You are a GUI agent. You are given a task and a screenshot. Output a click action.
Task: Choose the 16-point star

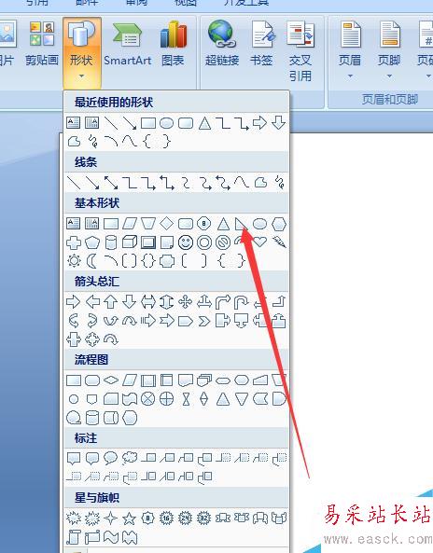click(166, 518)
